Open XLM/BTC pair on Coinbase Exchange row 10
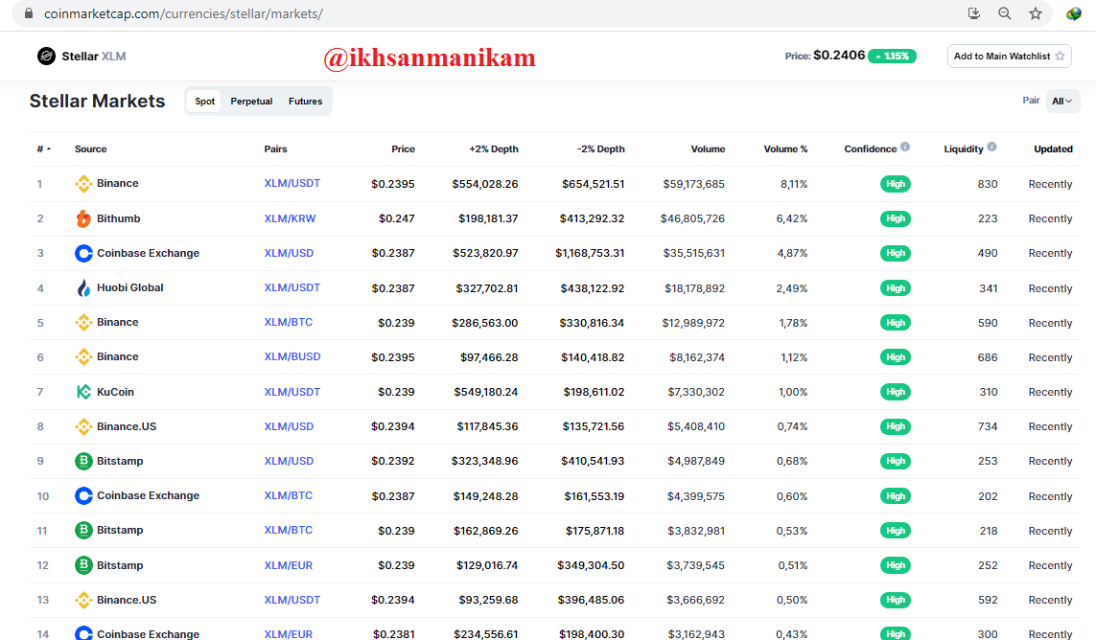 288,495
